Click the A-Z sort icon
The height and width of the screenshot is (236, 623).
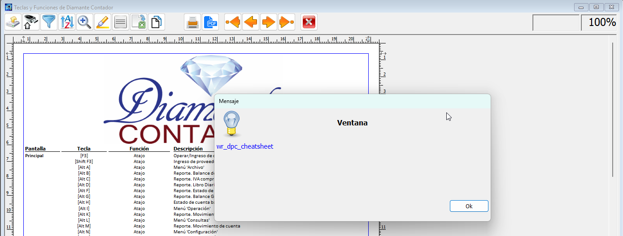click(x=67, y=21)
